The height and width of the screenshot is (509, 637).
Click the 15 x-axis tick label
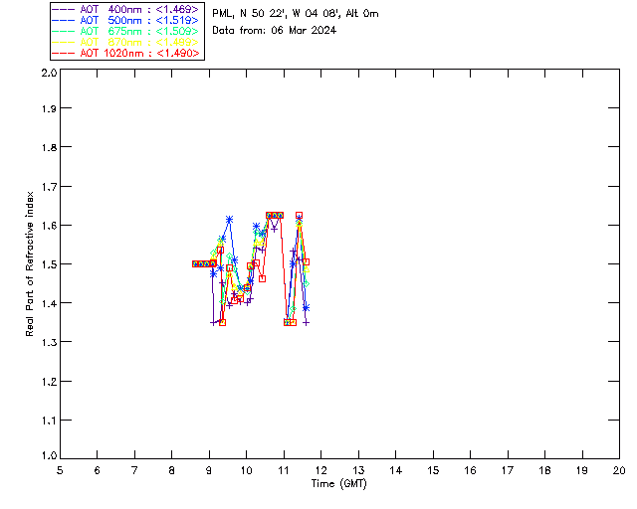click(x=433, y=470)
